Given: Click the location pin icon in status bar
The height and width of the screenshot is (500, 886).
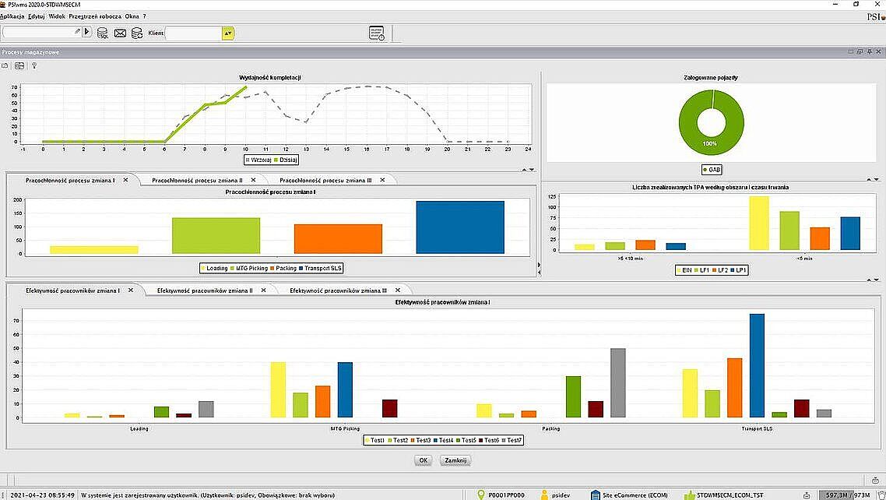Looking at the screenshot, I should pos(481,495).
